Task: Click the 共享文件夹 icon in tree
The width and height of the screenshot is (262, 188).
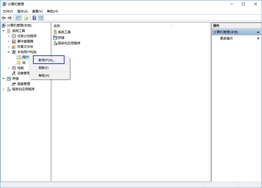Action: click(14, 47)
